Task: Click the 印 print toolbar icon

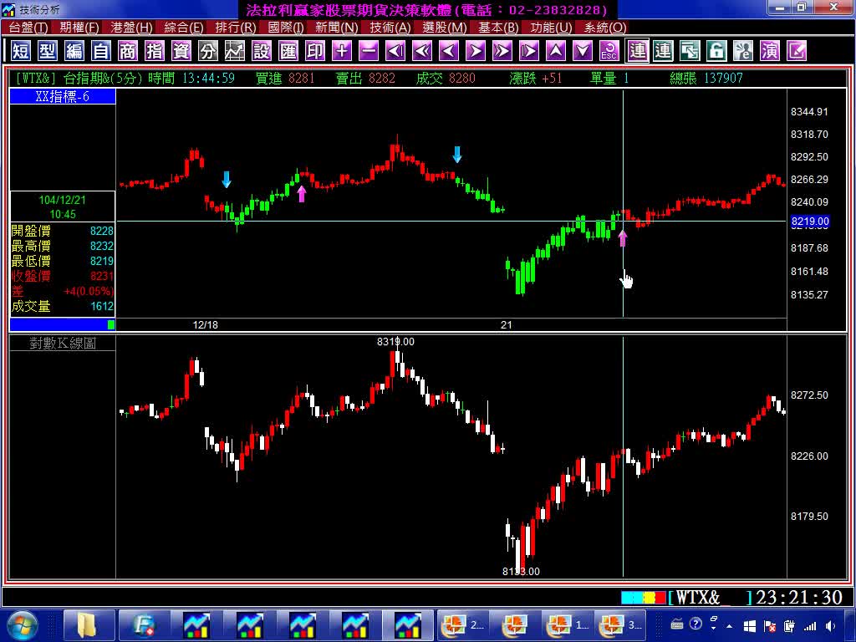Action: pyautogui.click(x=315, y=51)
